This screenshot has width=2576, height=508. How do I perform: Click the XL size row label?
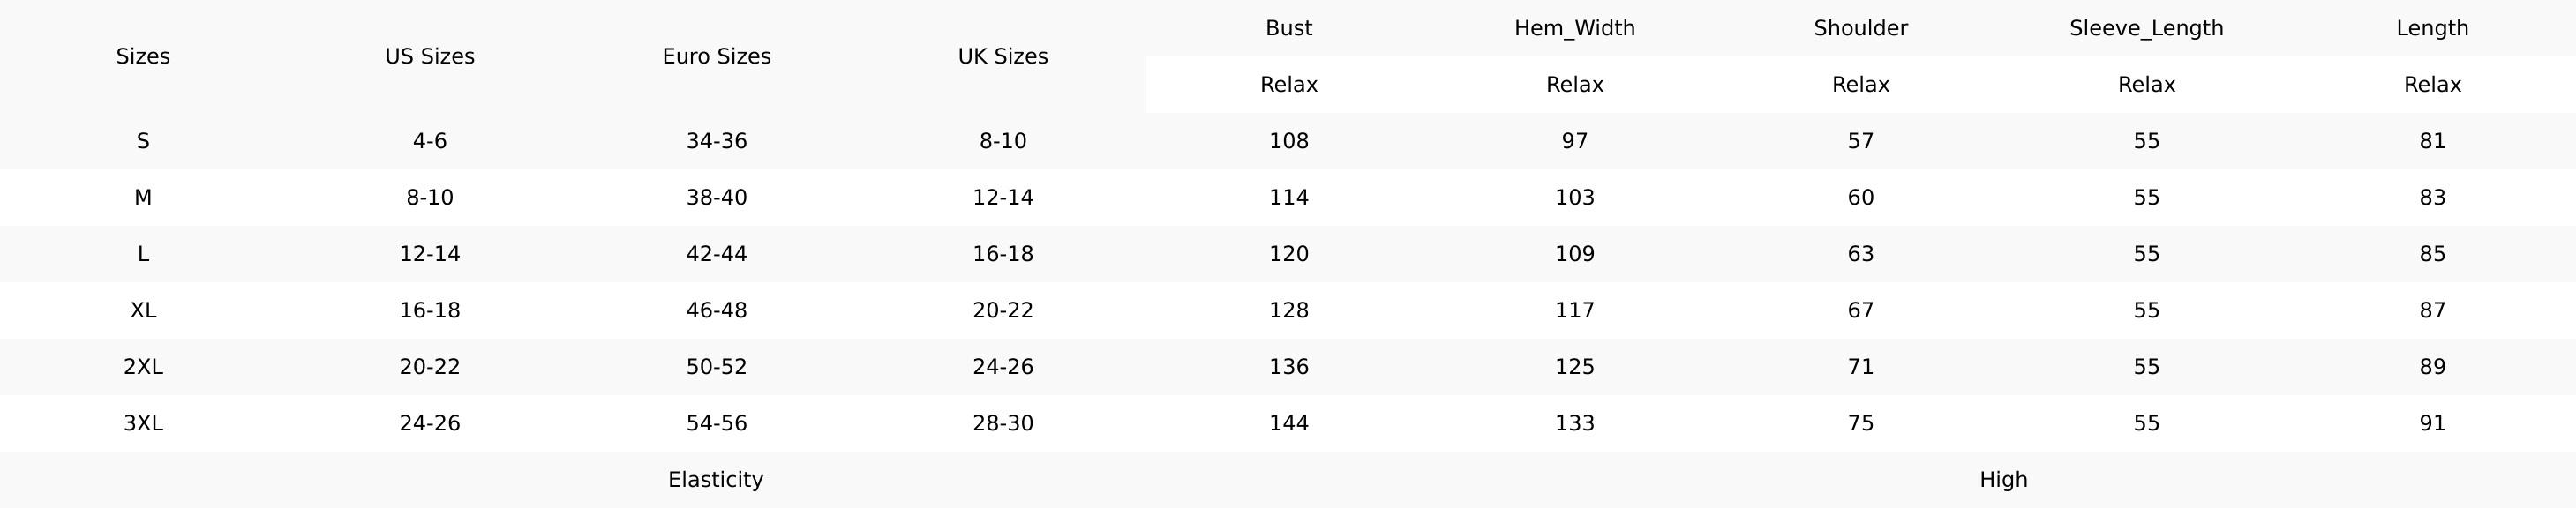point(143,310)
